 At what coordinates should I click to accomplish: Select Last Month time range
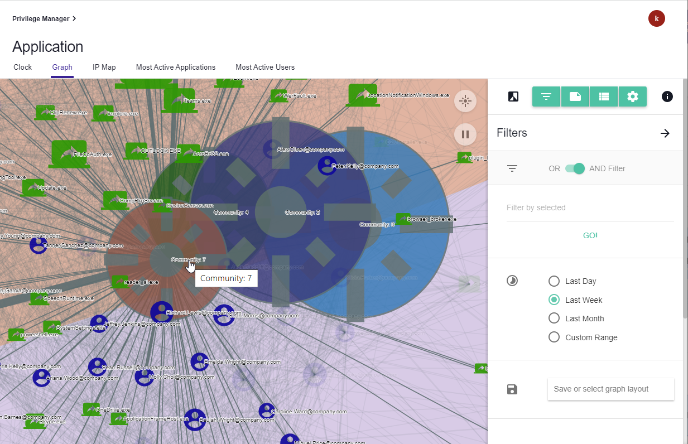tap(554, 318)
